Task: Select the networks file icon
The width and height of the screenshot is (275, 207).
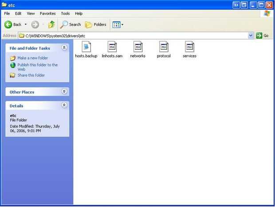Action: click(138, 47)
